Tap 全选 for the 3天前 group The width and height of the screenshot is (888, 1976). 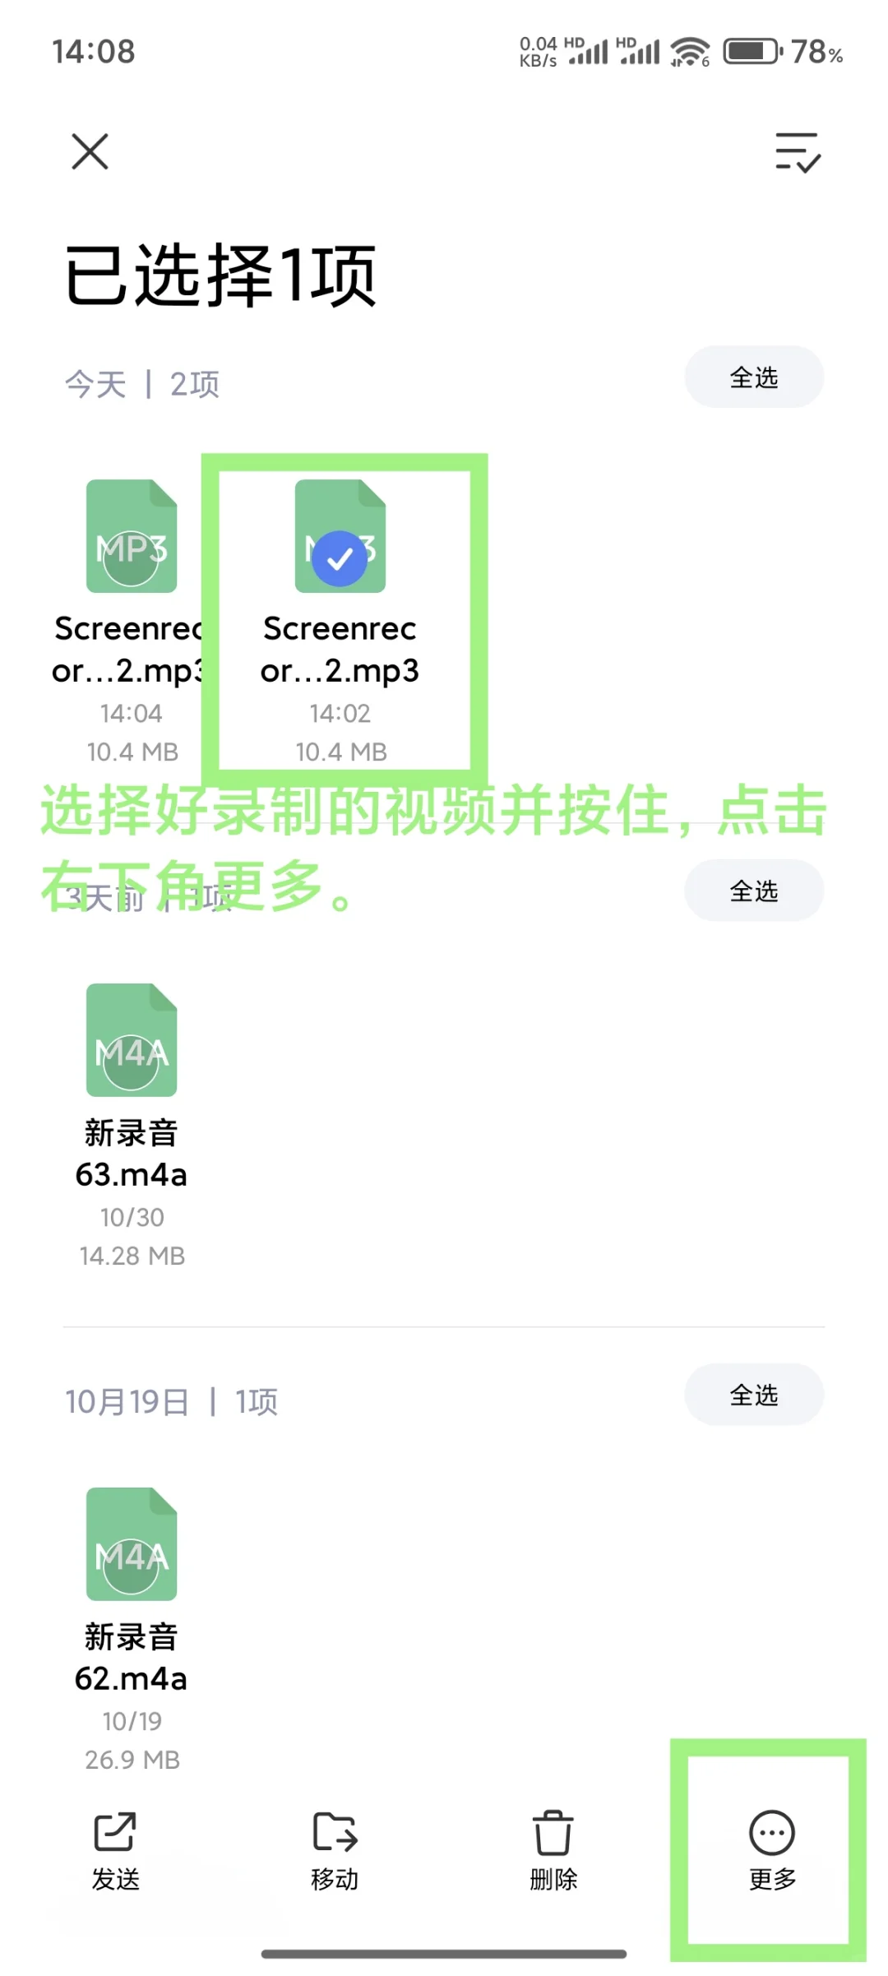754,891
